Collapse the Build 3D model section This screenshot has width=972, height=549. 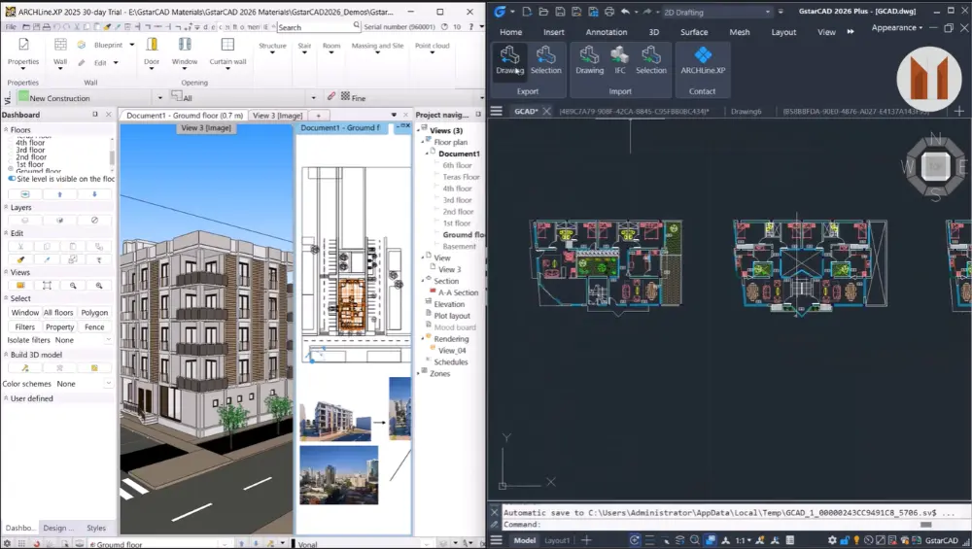click(x=6, y=355)
